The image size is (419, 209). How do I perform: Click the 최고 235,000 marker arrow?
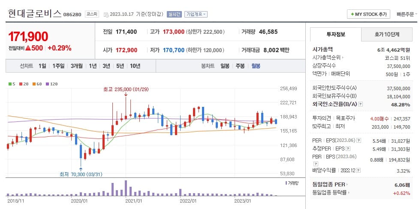[x=126, y=94]
